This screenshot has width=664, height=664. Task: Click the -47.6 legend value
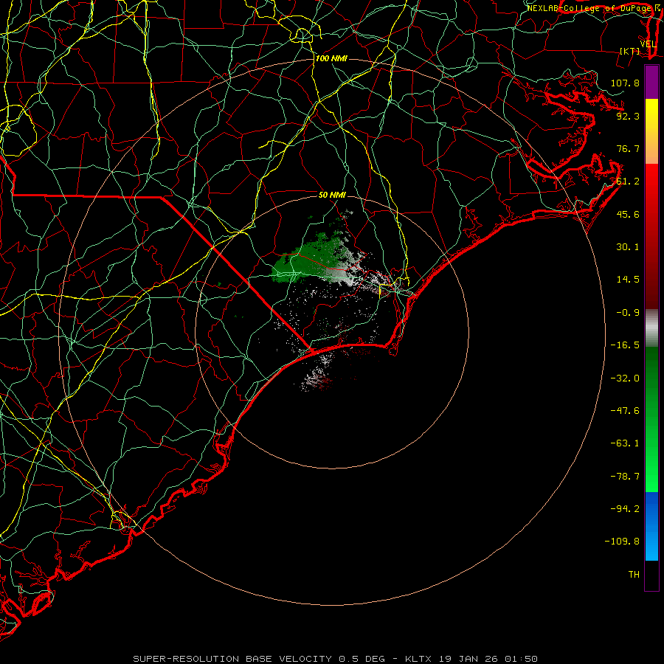point(625,411)
